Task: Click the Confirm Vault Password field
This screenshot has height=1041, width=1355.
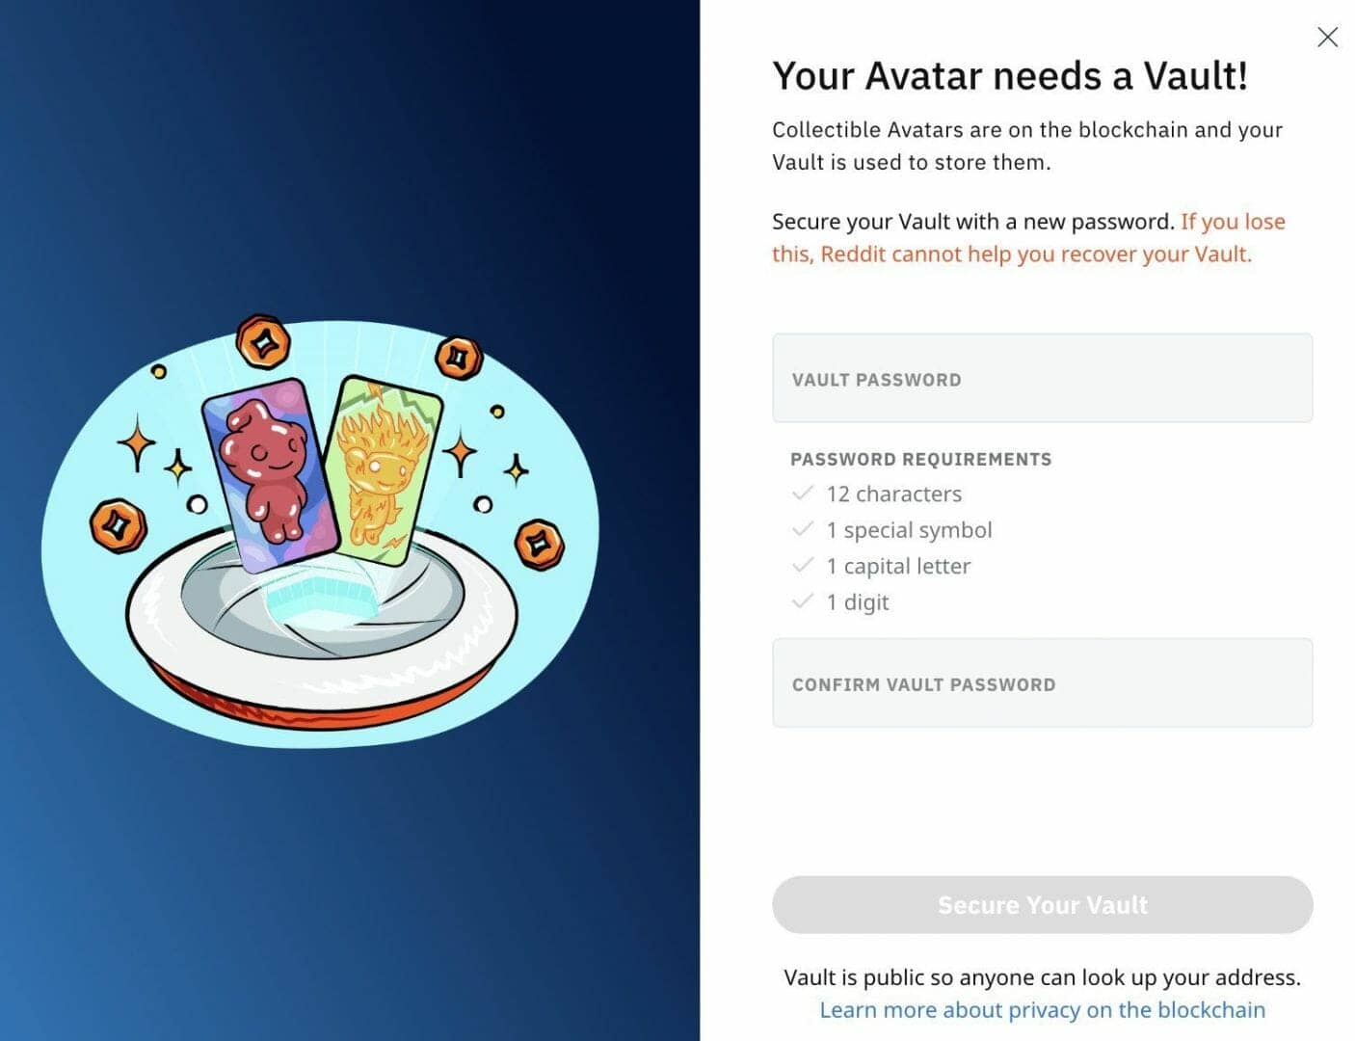Action: pos(1042,682)
